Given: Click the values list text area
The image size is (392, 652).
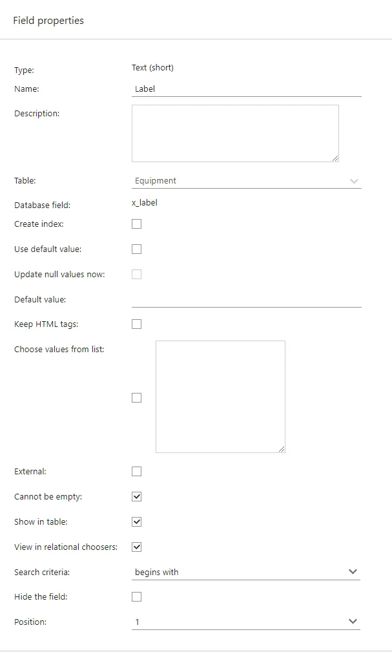Looking at the screenshot, I should pos(220,397).
